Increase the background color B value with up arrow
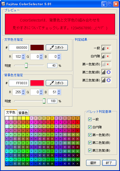The width and height of the screenshot is (120, 171). tap(59, 91)
